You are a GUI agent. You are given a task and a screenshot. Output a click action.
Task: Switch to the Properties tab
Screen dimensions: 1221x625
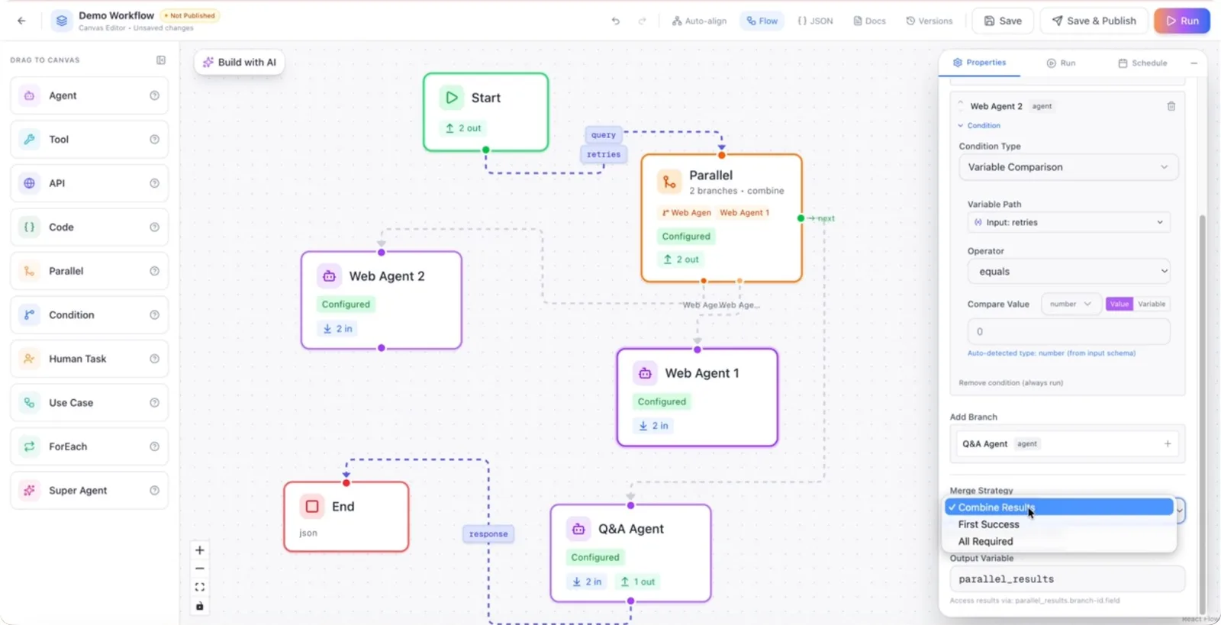pyautogui.click(x=979, y=63)
